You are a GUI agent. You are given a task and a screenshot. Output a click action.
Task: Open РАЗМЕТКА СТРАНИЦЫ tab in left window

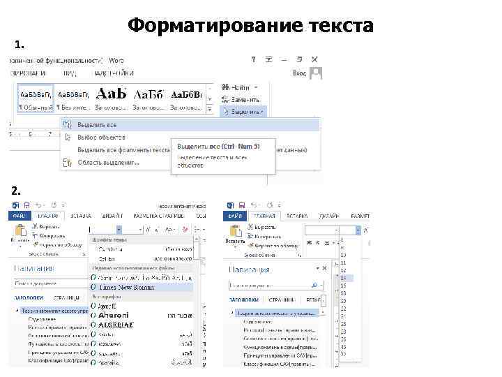pyautogui.click(x=159, y=216)
